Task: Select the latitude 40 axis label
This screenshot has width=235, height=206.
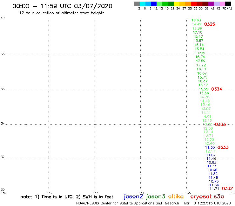Action: pyautogui.click(x=3, y=18)
